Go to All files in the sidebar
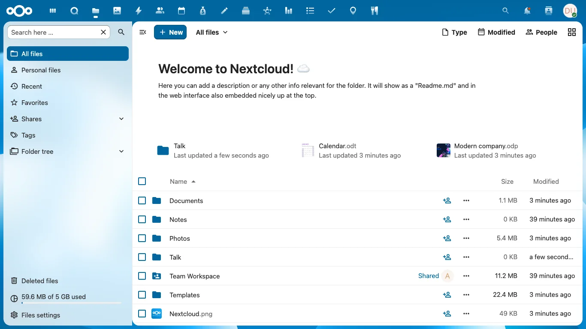 pyautogui.click(x=68, y=54)
